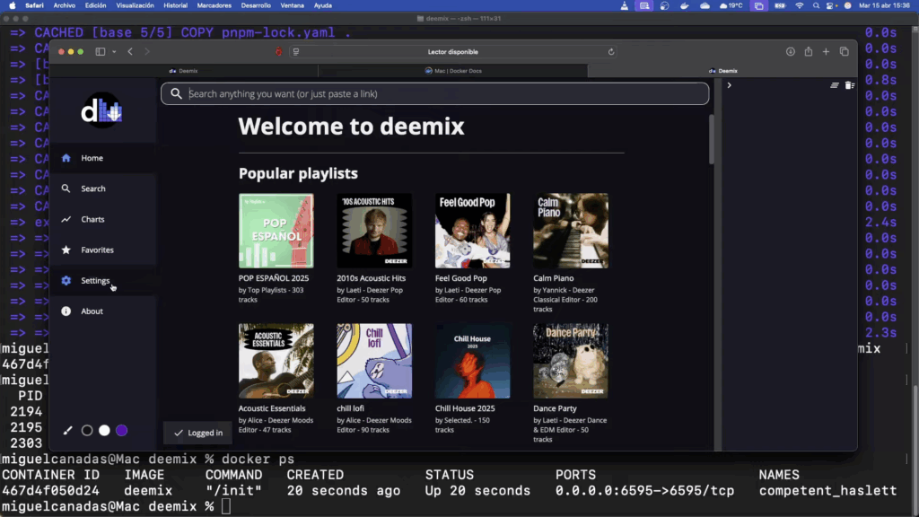Show Safari tab overview icon
Screen dimensions: 919x517
point(844,51)
